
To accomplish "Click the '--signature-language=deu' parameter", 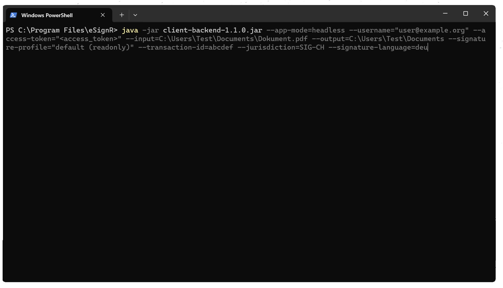I will [378, 47].
